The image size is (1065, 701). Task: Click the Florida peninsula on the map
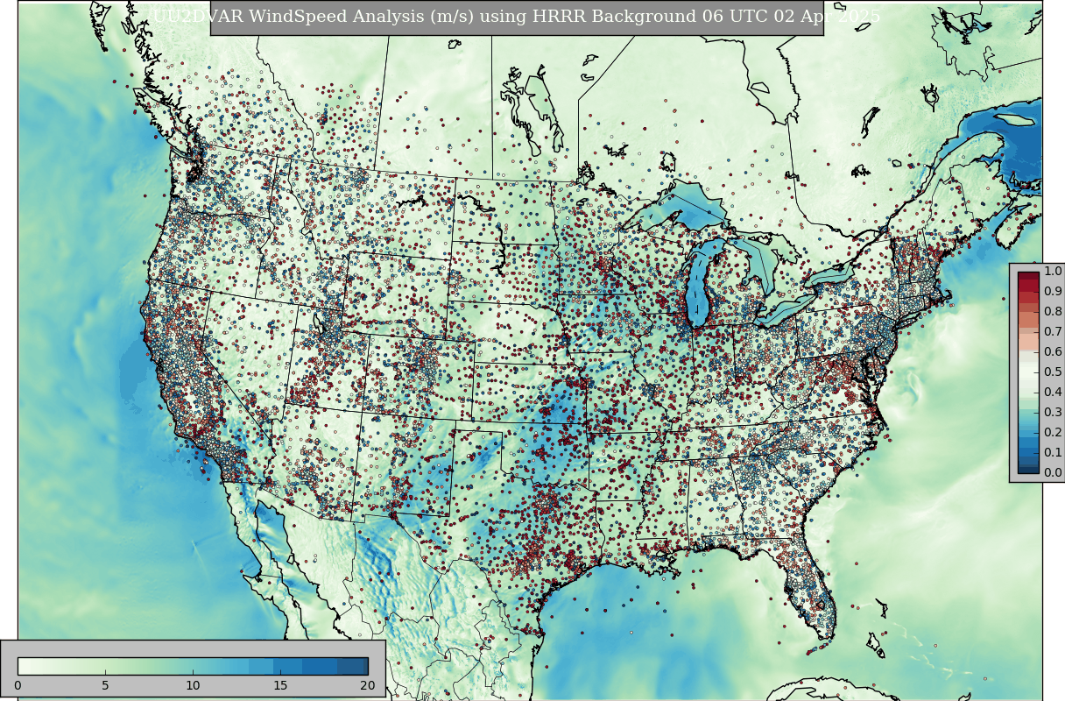tap(812, 592)
